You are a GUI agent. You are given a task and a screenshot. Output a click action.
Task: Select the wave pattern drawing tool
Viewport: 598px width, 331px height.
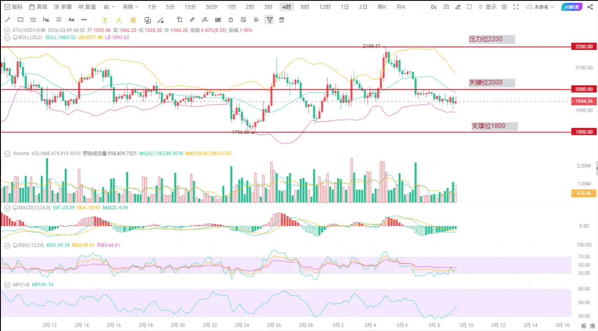click(x=46, y=20)
